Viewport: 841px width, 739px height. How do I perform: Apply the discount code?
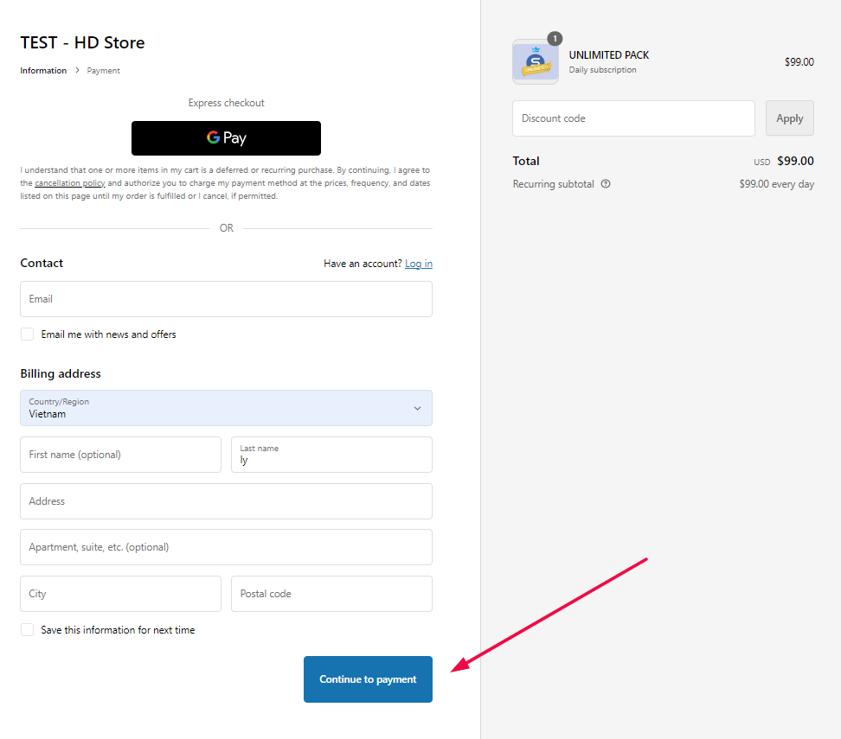[789, 118]
